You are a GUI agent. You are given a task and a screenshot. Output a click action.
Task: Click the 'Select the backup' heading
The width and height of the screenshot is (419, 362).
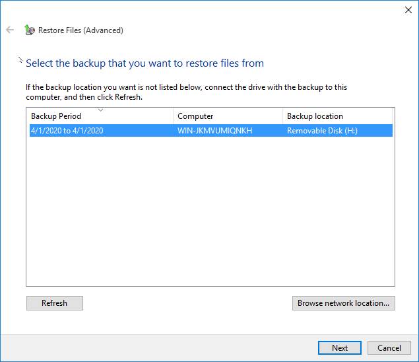point(145,63)
